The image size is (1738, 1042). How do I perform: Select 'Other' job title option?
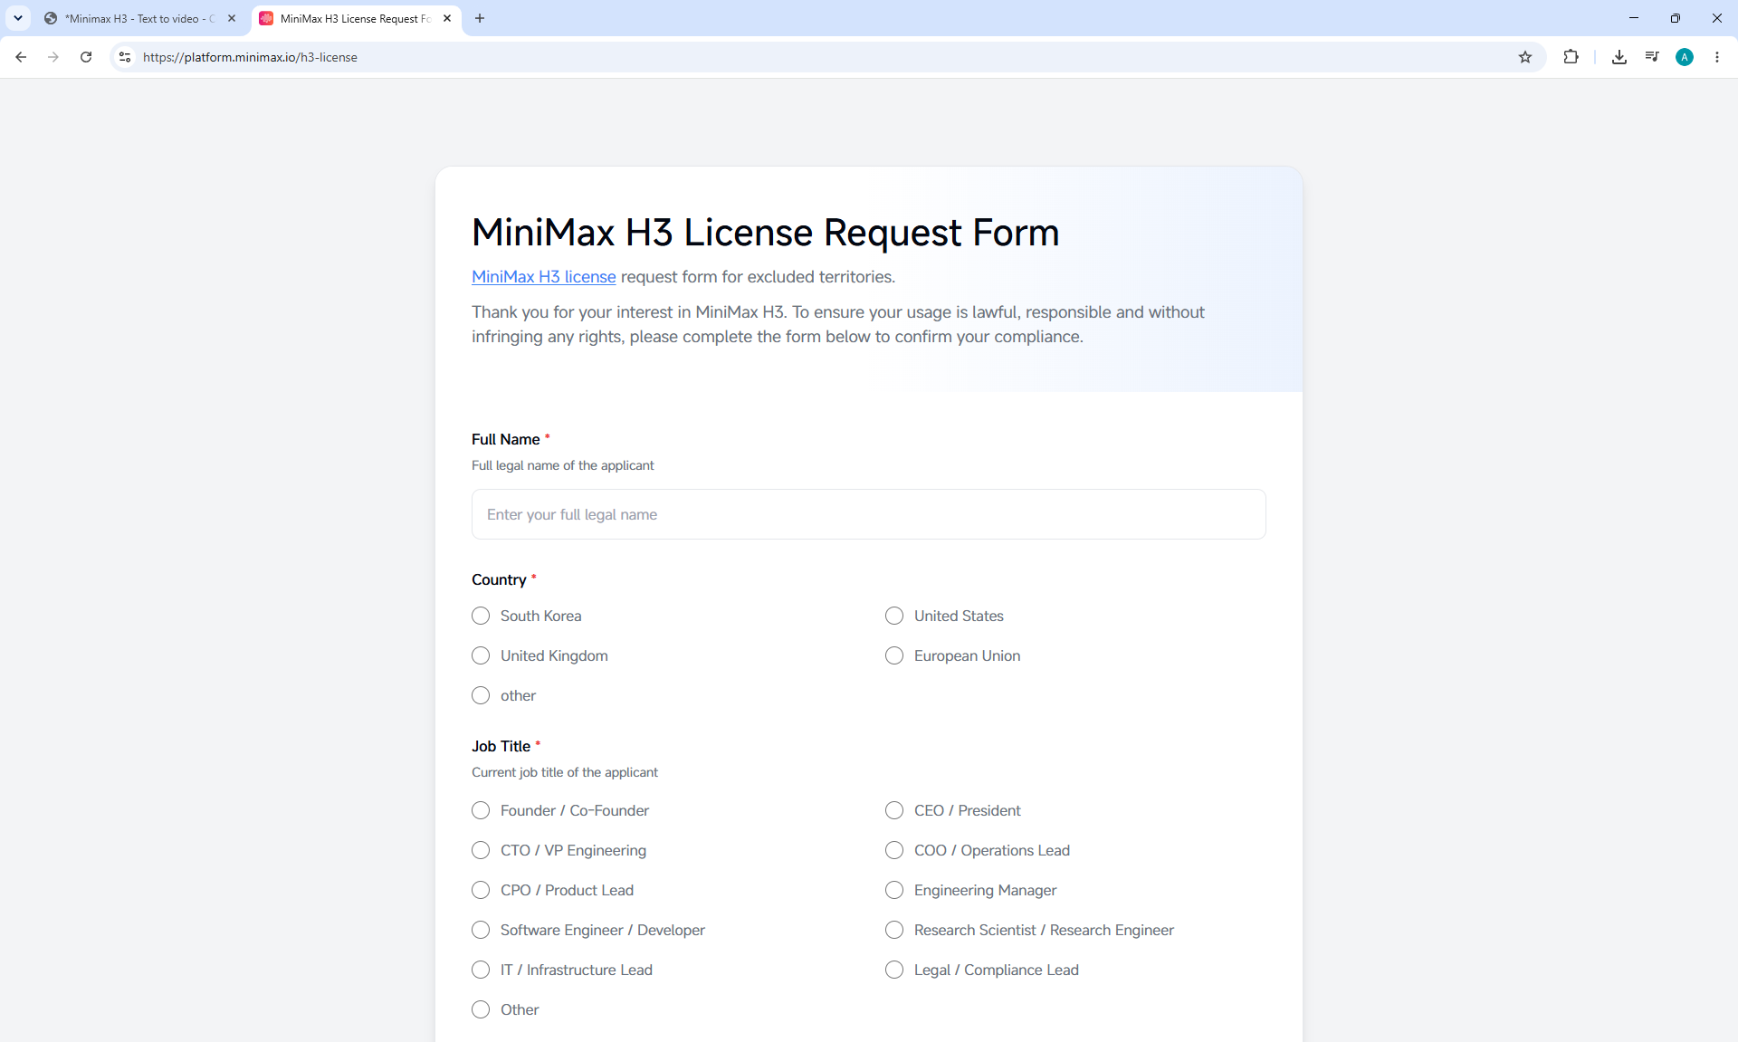pyautogui.click(x=481, y=1009)
